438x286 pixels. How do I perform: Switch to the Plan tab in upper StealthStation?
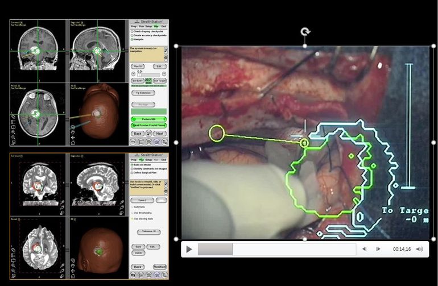click(141, 26)
